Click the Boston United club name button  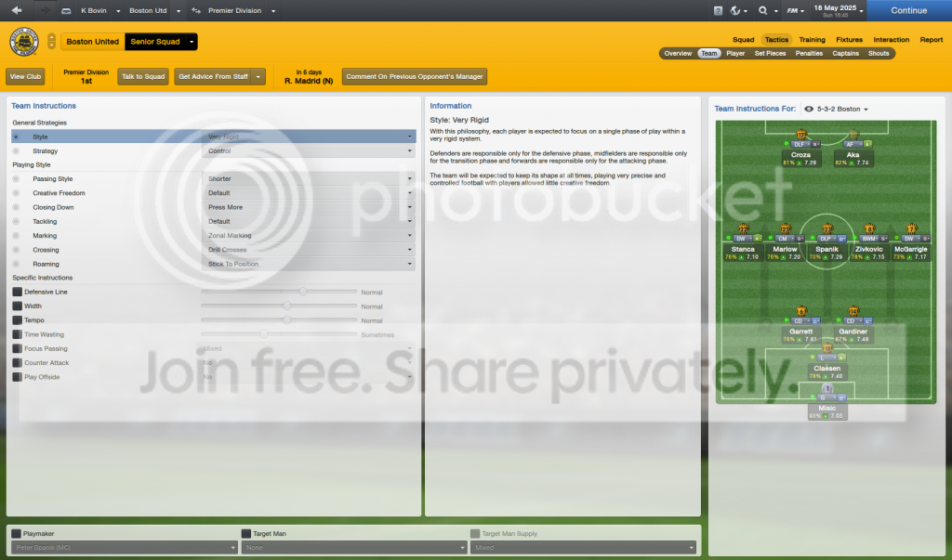[93, 42]
